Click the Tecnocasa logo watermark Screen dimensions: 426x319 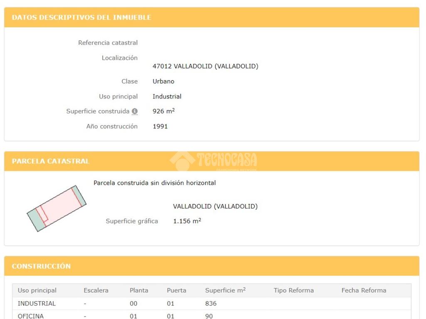tap(213, 161)
